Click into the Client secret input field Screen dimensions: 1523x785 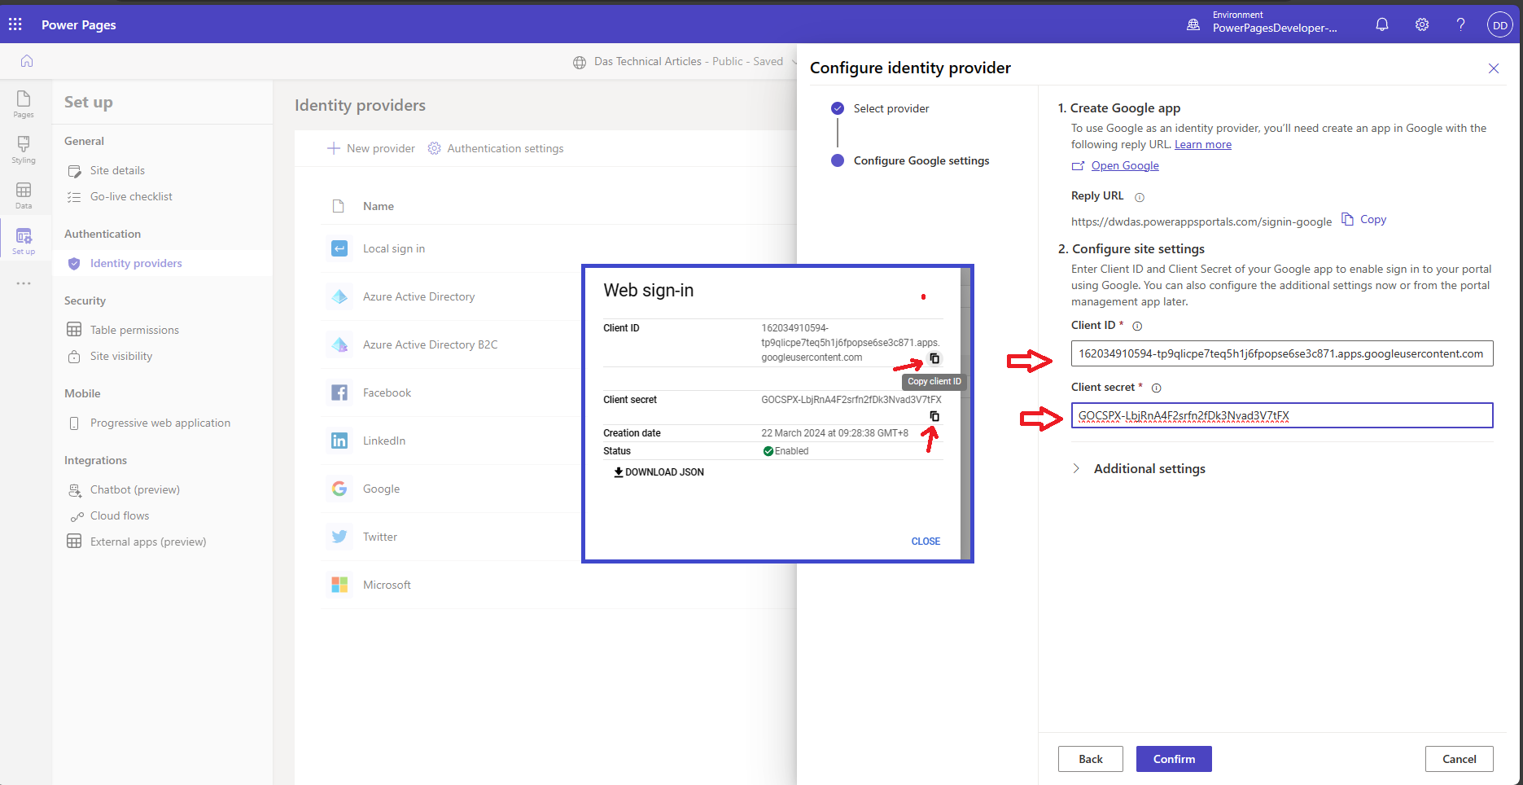point(1282,415)
